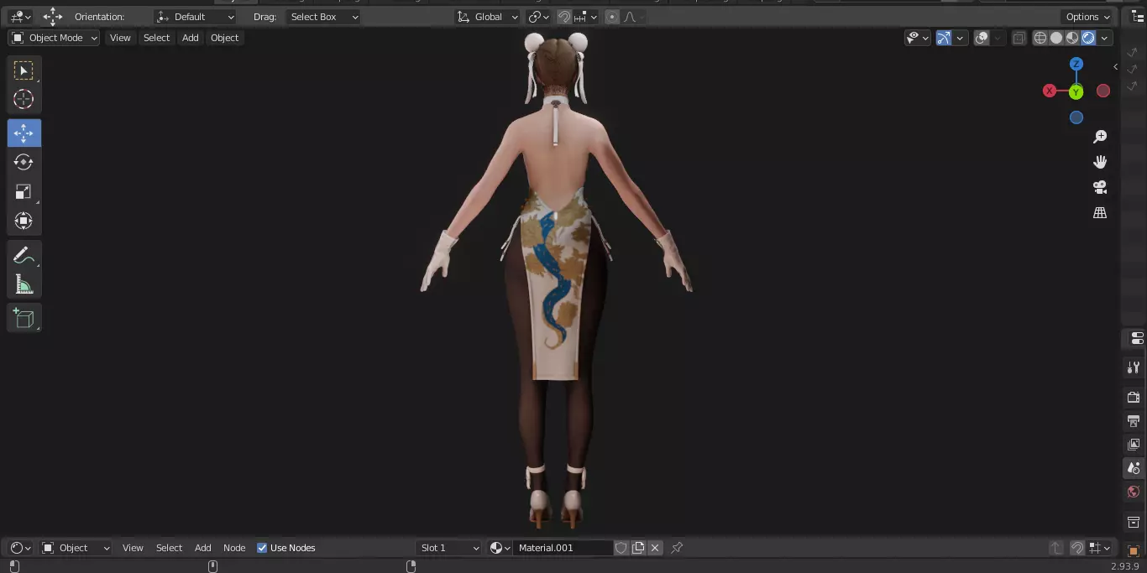Open 3D viewport View menu
Screen dimensions: 1147x573
120,38
